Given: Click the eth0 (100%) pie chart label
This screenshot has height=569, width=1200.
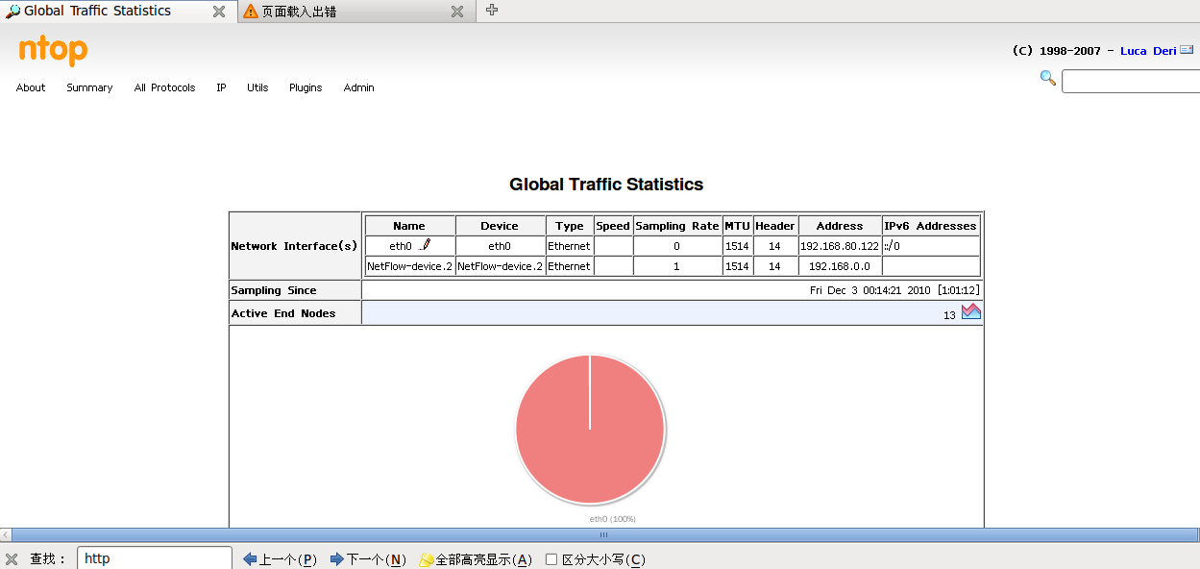Looking at the screenshot, I should pos(613,519).
